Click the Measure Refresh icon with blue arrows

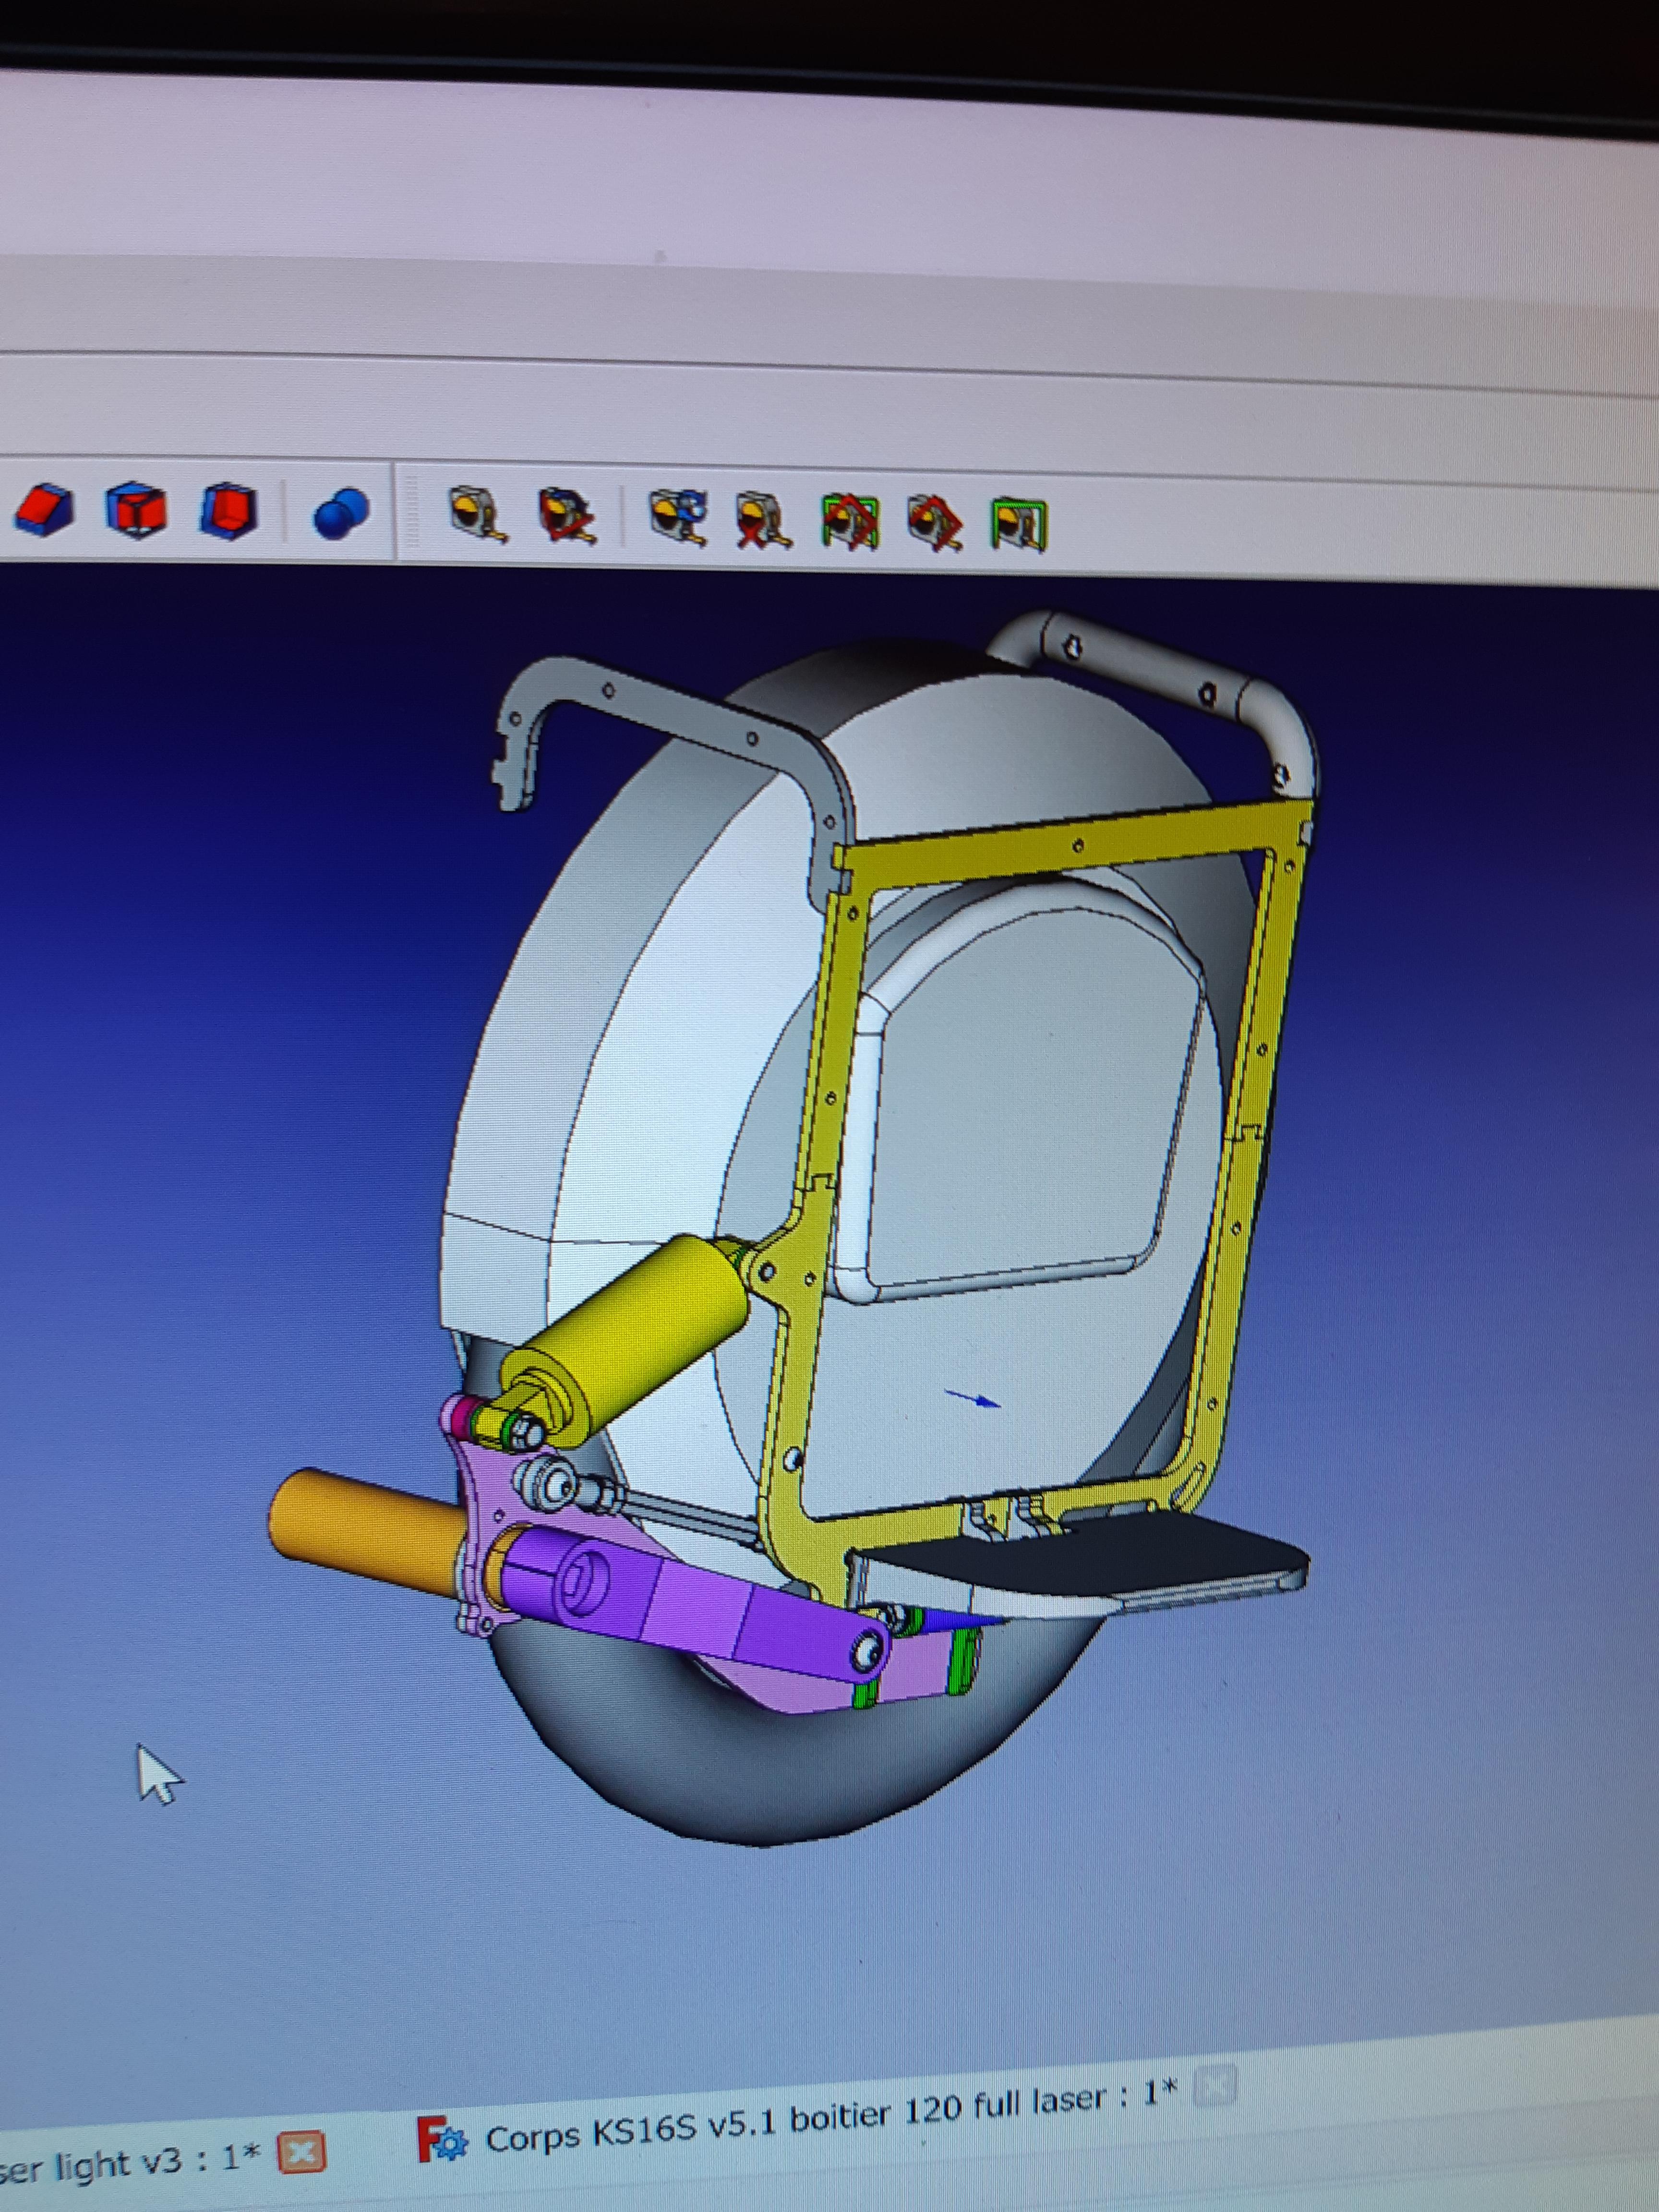click(x=677, y=518)
